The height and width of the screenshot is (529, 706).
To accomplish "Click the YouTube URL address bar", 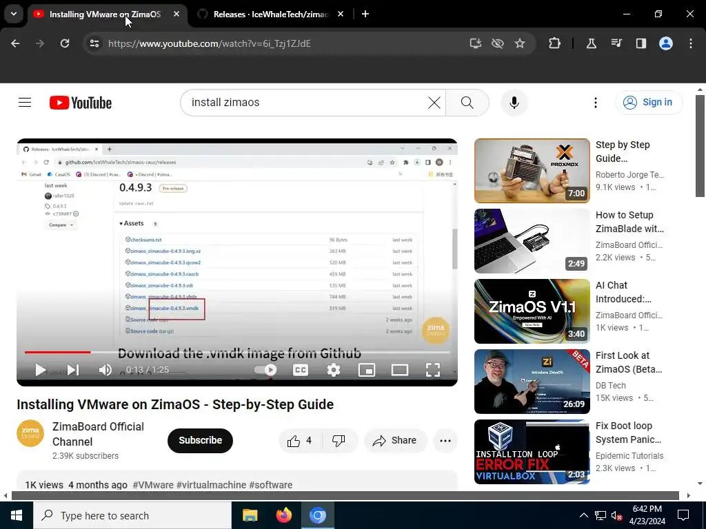I will point(210,43).
